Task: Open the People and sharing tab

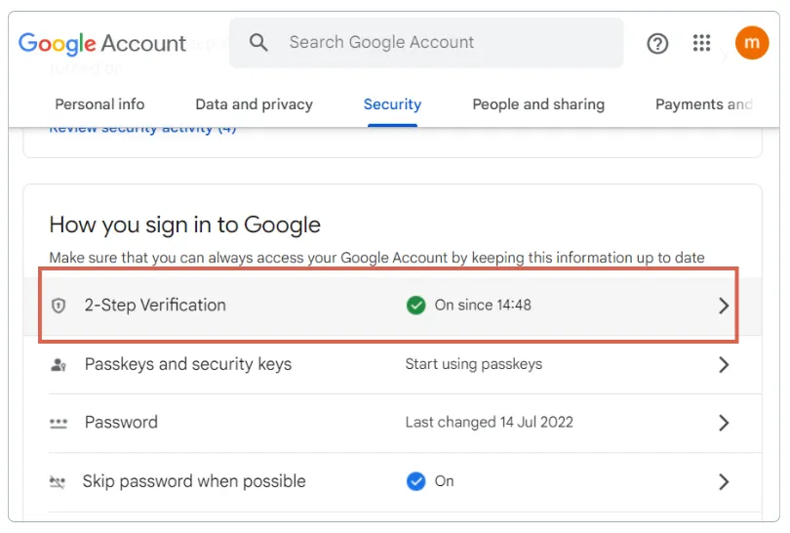Action: point(538,104)
